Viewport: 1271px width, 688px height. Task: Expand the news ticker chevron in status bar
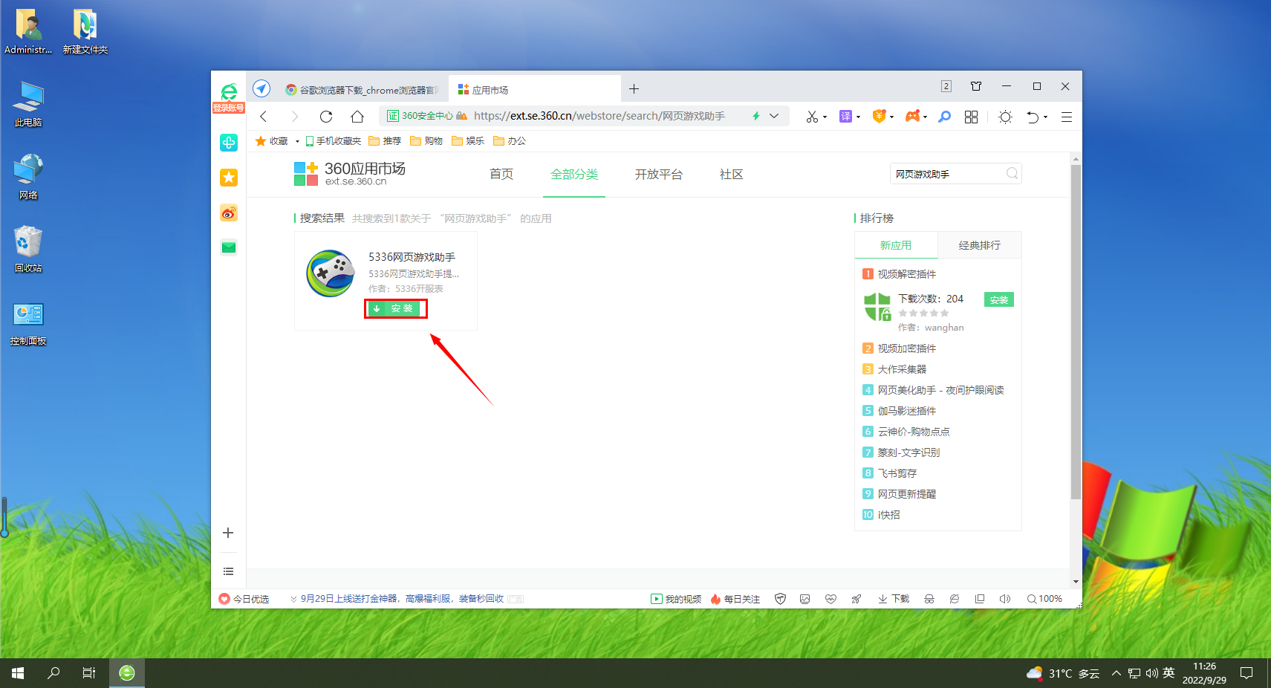tap(293, 599)
